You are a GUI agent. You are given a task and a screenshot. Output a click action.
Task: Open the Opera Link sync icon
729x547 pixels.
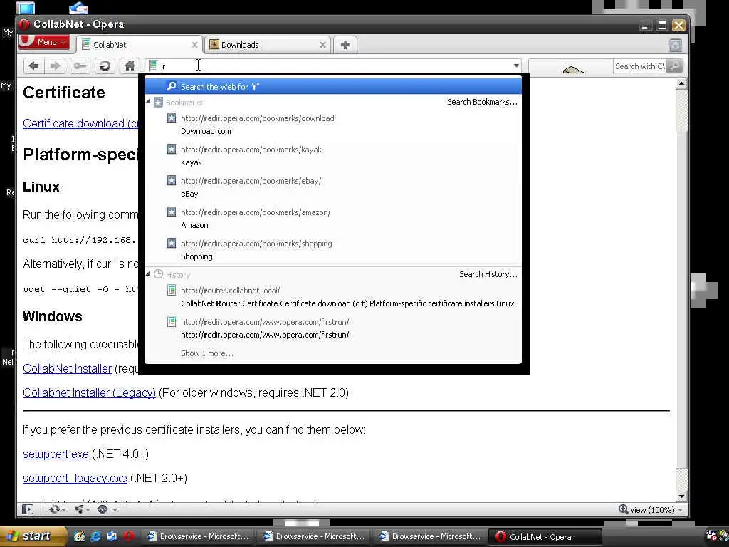[x=54, y=509]
